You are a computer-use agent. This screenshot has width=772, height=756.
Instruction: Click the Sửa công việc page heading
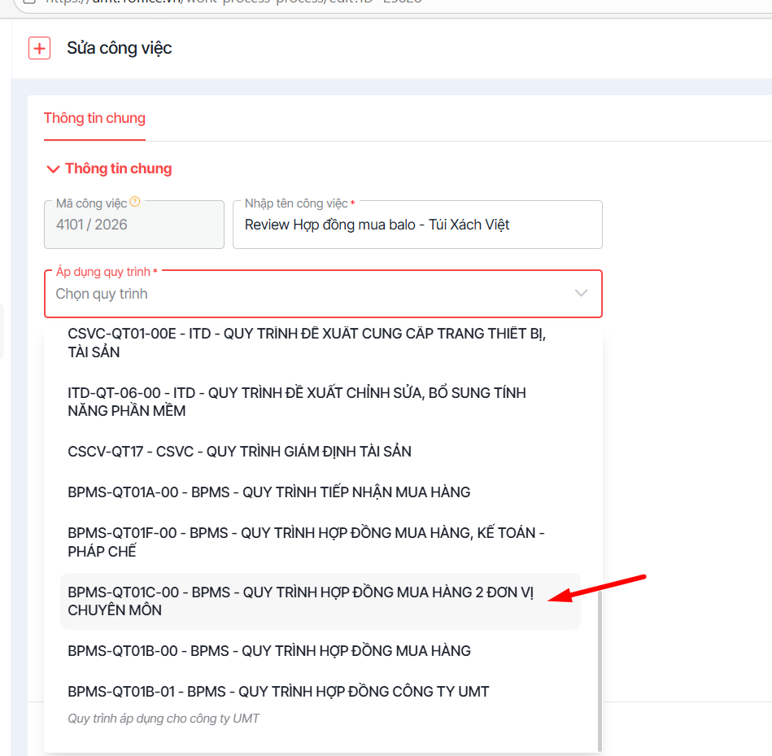coord(120,48)
